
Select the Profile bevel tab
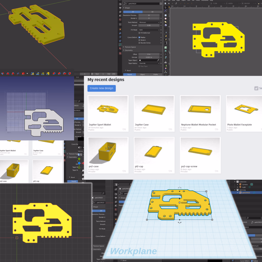click(x=155, y=74)
